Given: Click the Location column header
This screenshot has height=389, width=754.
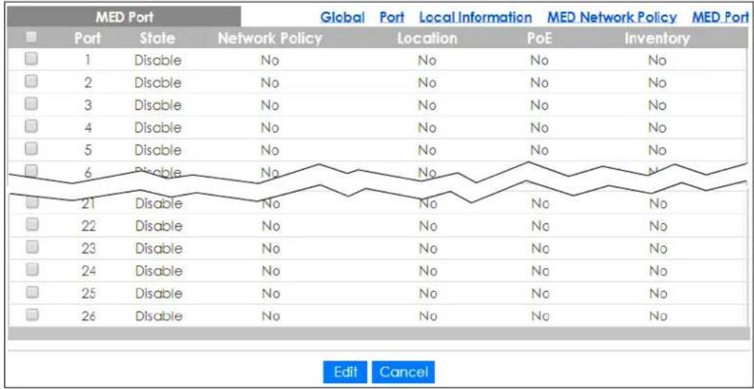Looking at the screenshot, I should (x=427, y=38).
